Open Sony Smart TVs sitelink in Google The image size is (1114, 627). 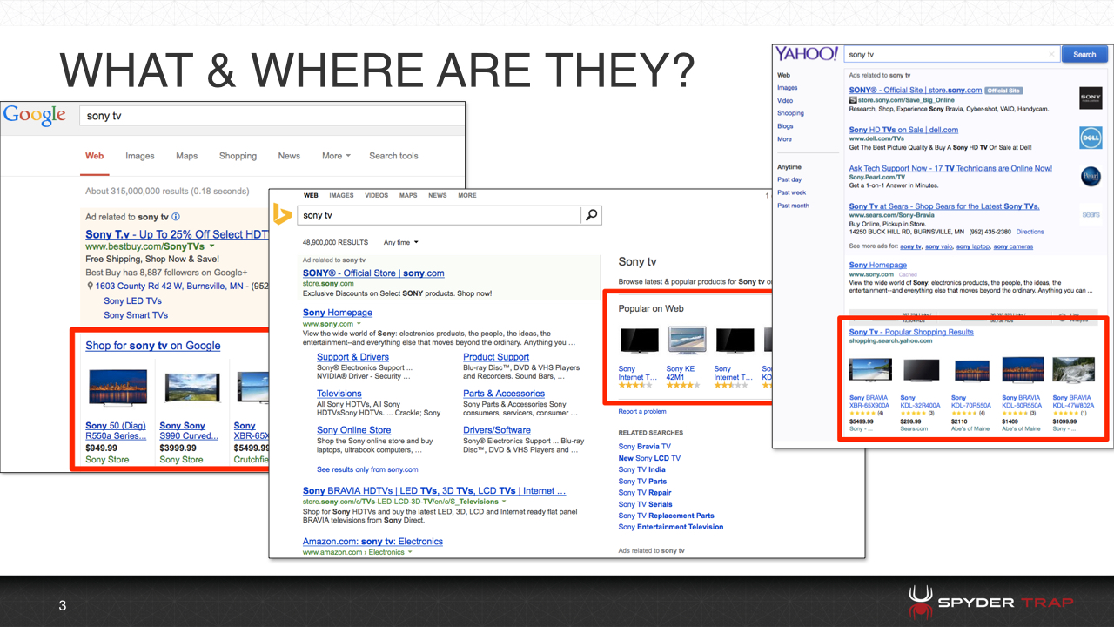(136, 315)
